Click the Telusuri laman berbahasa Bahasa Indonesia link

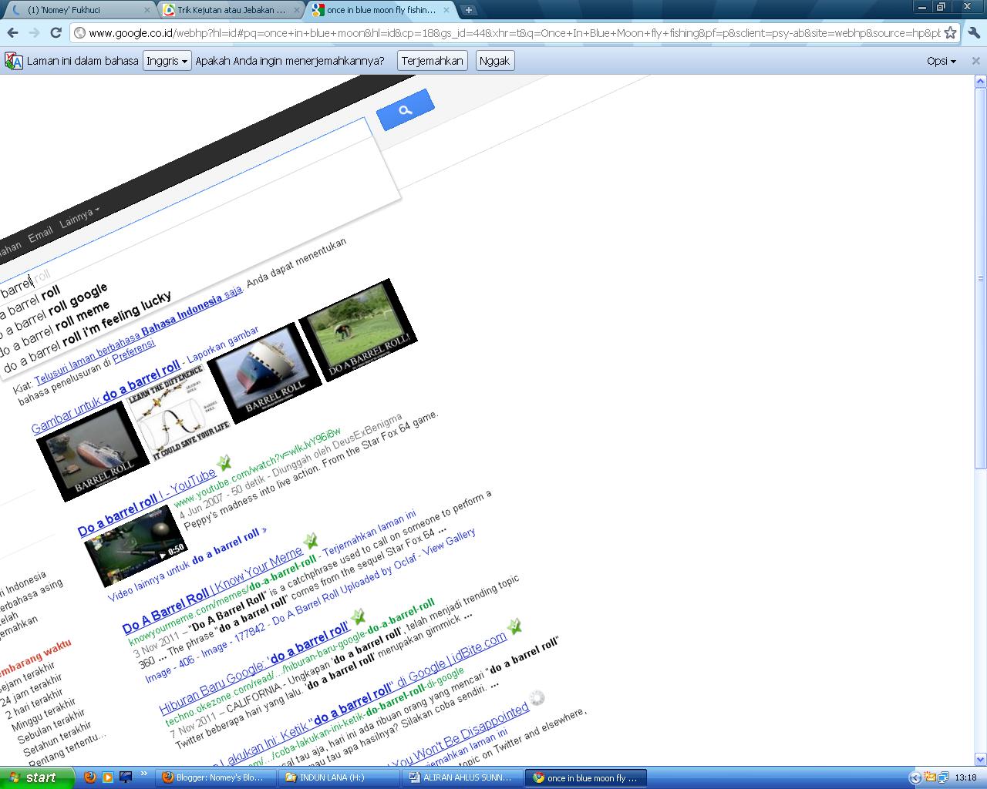(x=139, y=337)
